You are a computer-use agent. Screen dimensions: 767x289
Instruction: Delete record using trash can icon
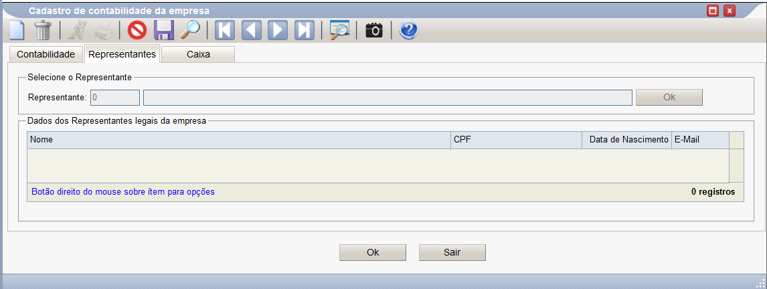43,31
